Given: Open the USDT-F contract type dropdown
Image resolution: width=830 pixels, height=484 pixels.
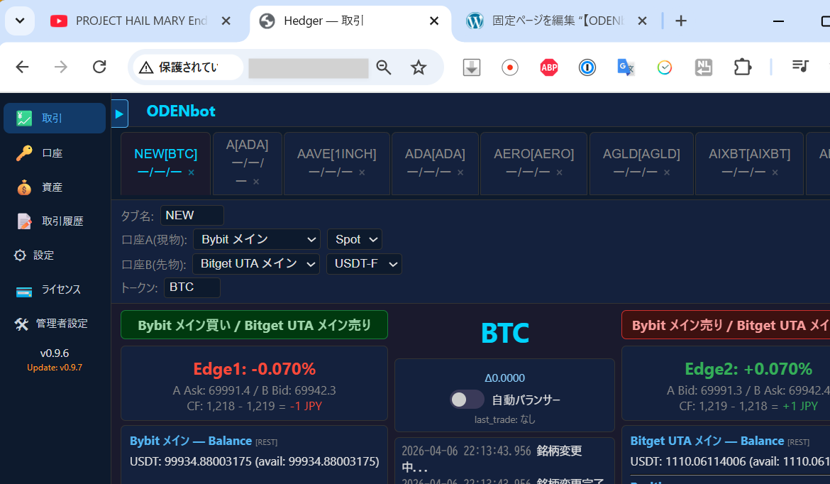Looking at the screenshot, I should tap(364, 264).
